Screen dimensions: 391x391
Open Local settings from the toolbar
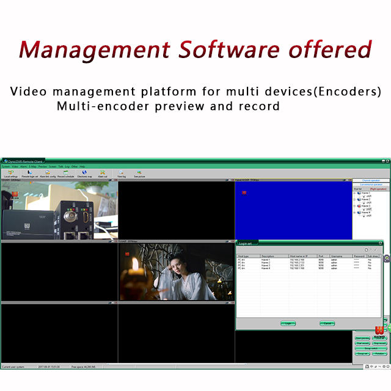(x=11, y=174)
